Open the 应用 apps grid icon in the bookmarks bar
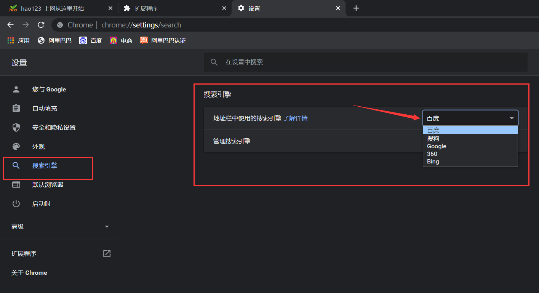 [x=11, y=40]
